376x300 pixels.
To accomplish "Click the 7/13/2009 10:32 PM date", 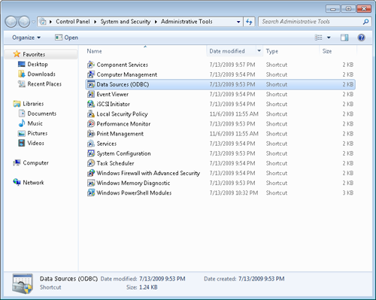I will click(234, 192).
